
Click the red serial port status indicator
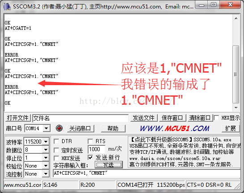(59, 128)
